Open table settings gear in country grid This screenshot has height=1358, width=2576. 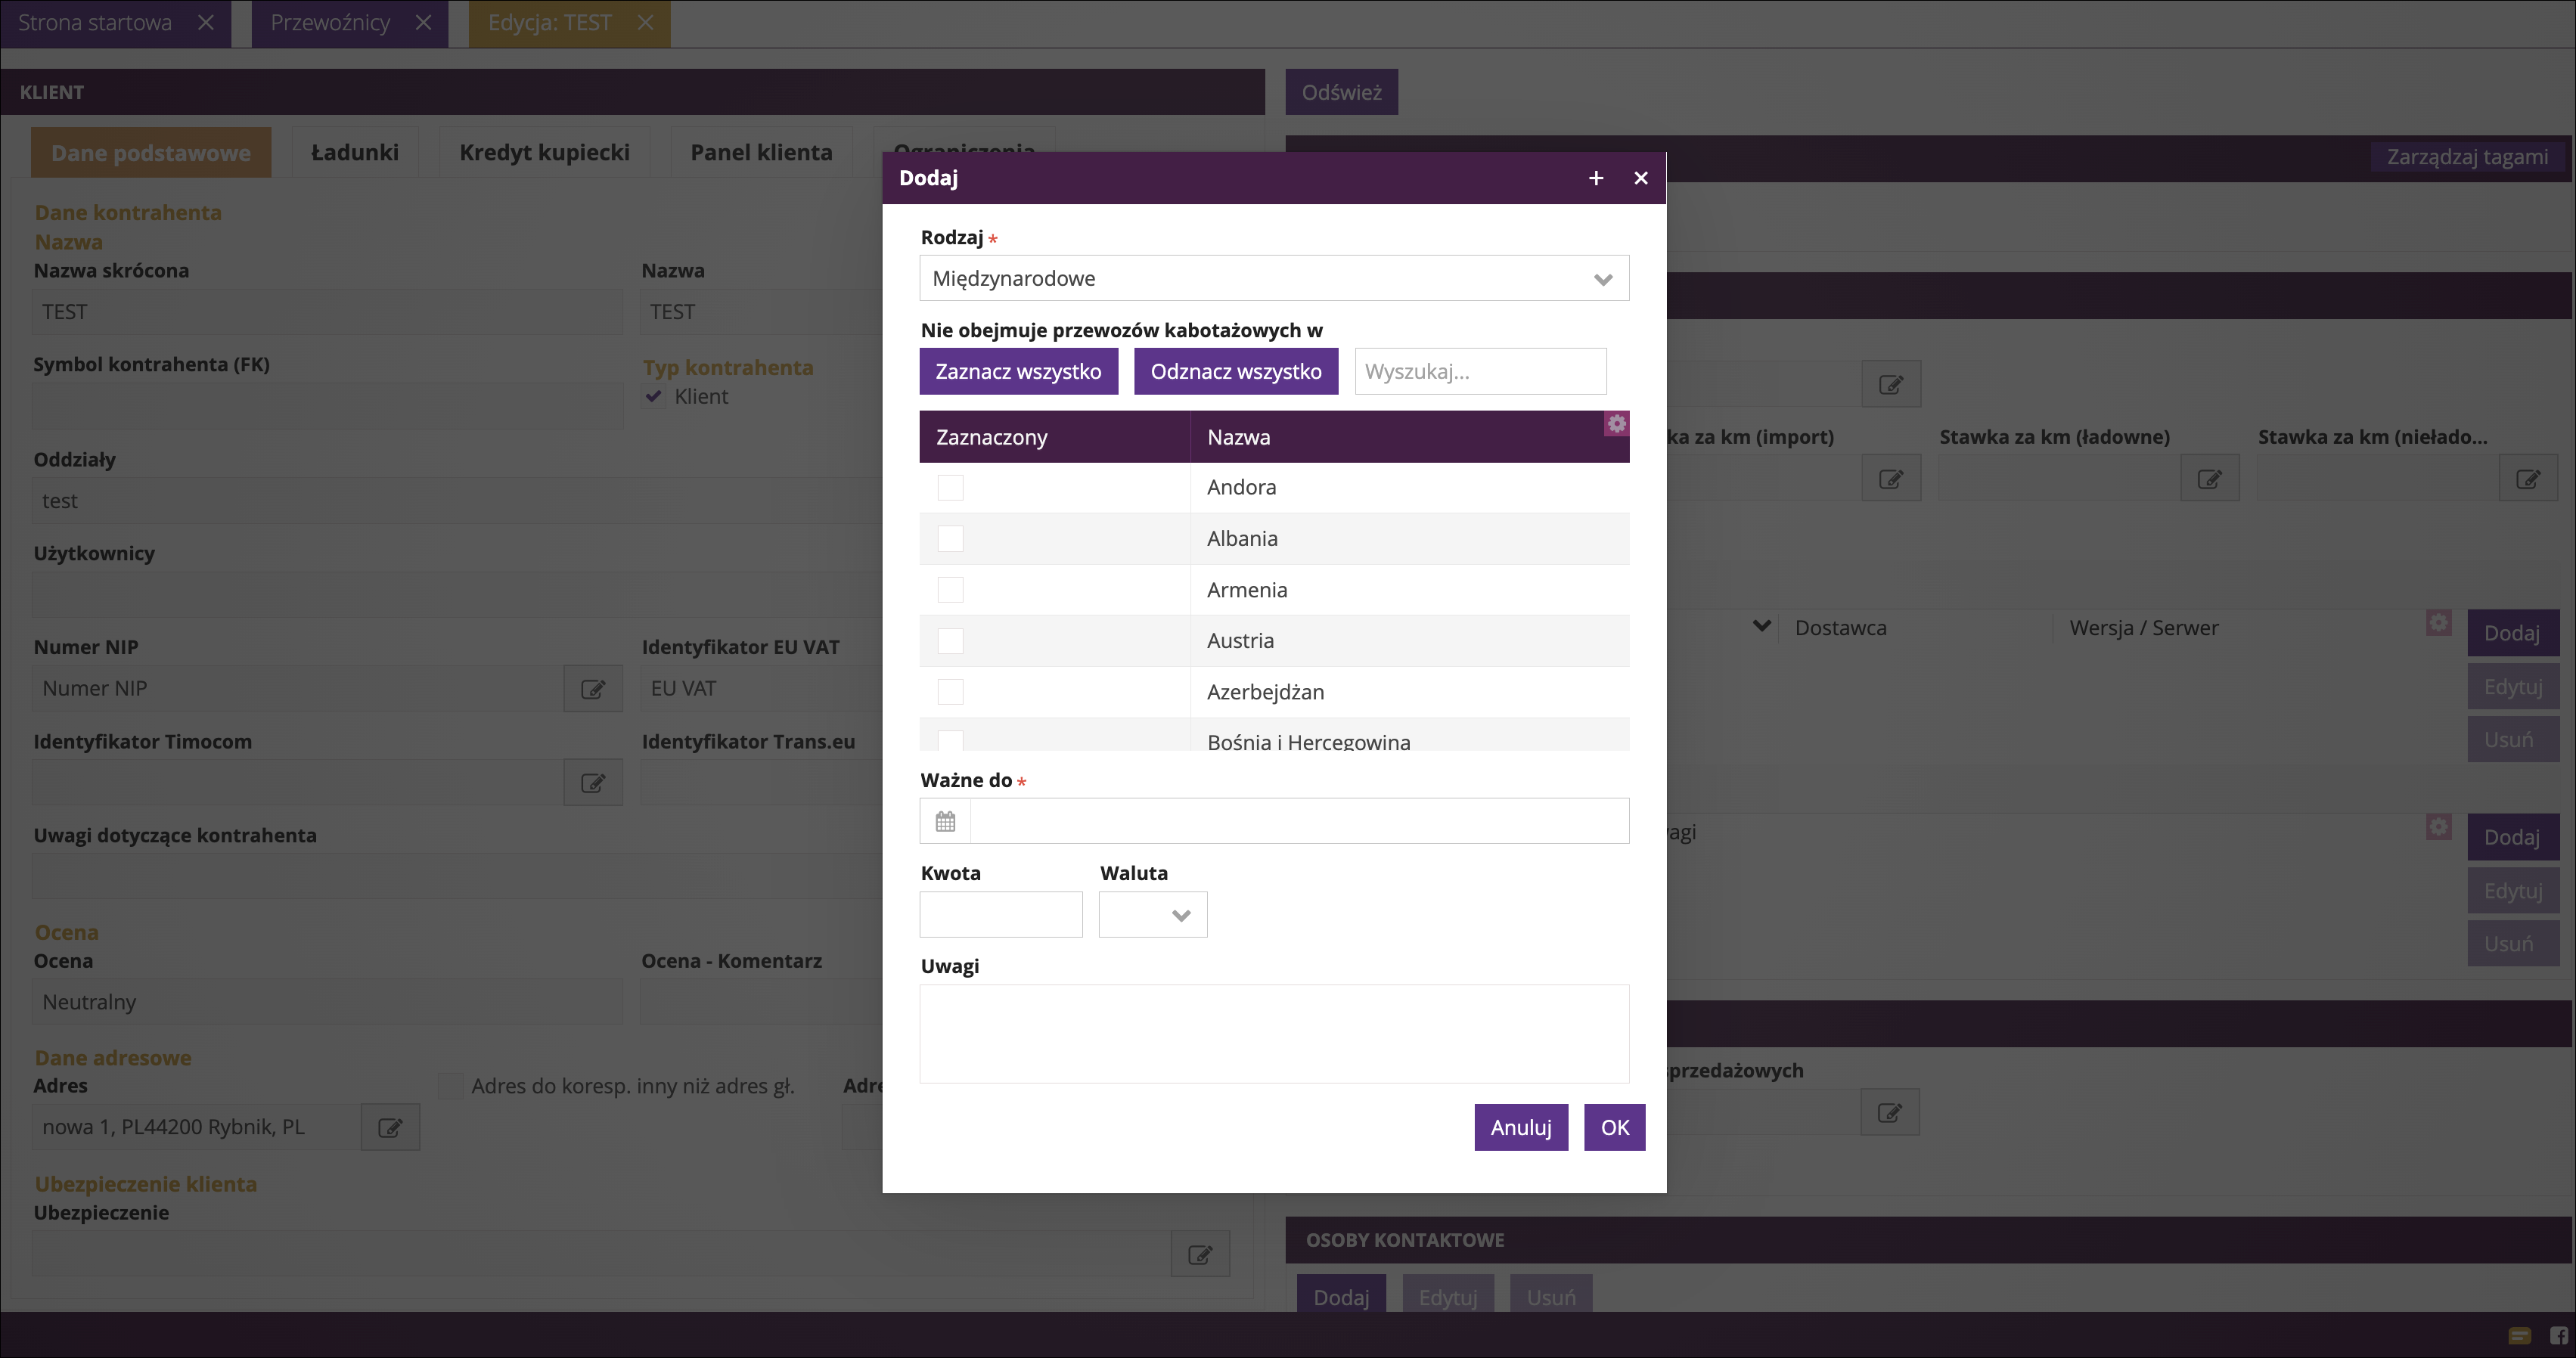[x=1617, y=423]
